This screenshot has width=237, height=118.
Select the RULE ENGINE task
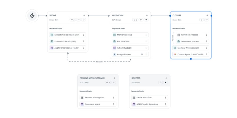[x=130, y=41]
